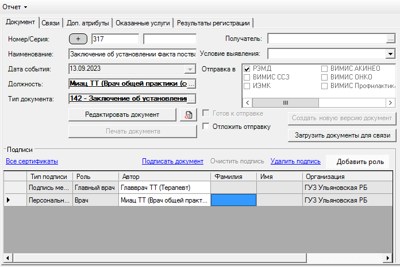
Task: Click the Наименование text field
Action: [132, 54]
